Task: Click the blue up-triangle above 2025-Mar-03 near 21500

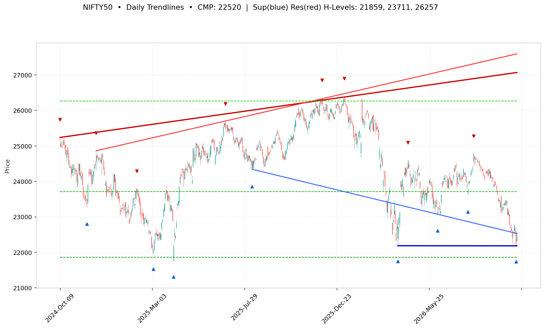Action: (x=153, y=269)
